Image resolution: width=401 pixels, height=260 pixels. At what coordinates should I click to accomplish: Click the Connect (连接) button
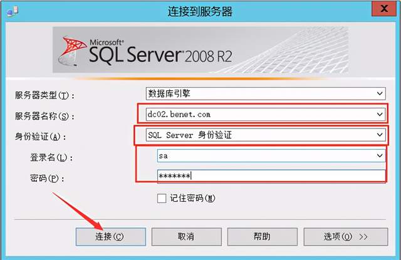coord(111,237)
